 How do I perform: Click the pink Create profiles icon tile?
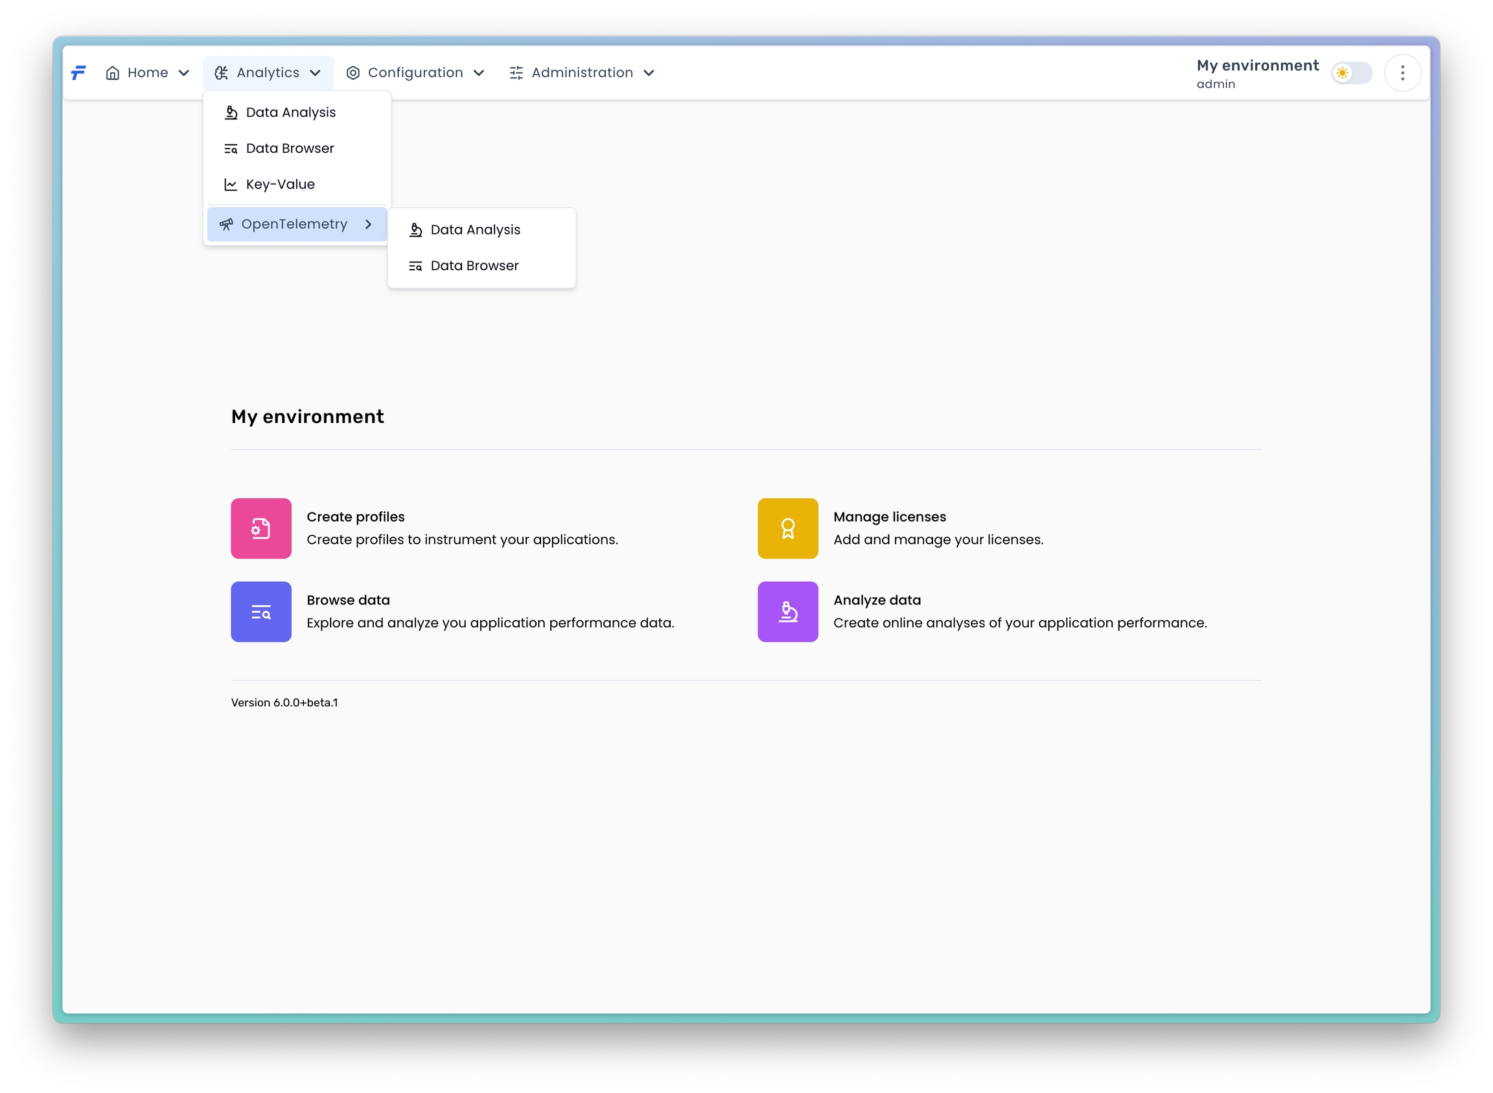260,528
